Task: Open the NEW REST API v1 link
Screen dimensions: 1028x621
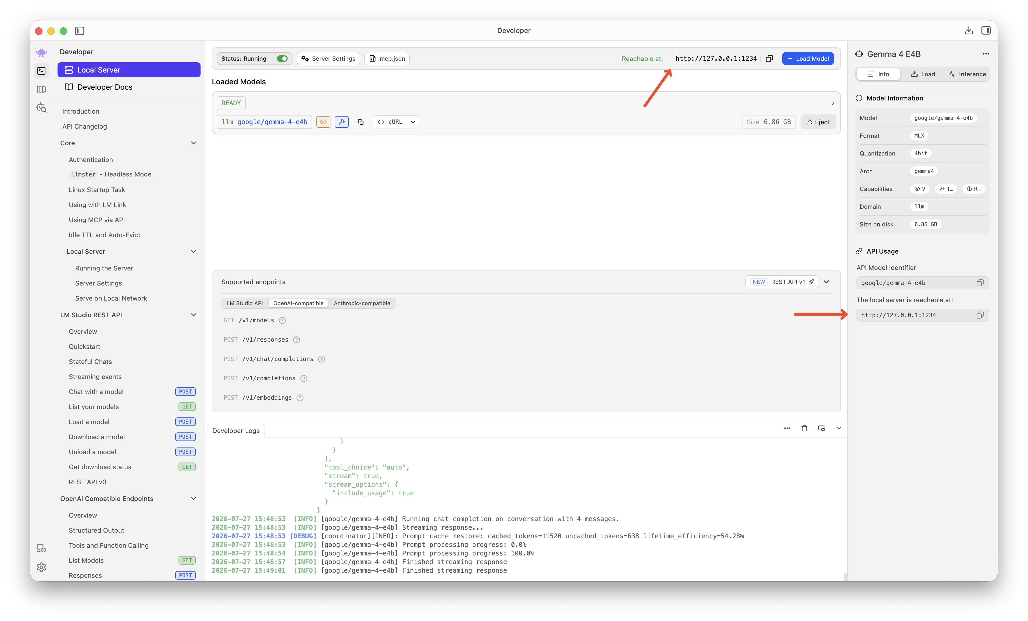Action: point(782,282)
